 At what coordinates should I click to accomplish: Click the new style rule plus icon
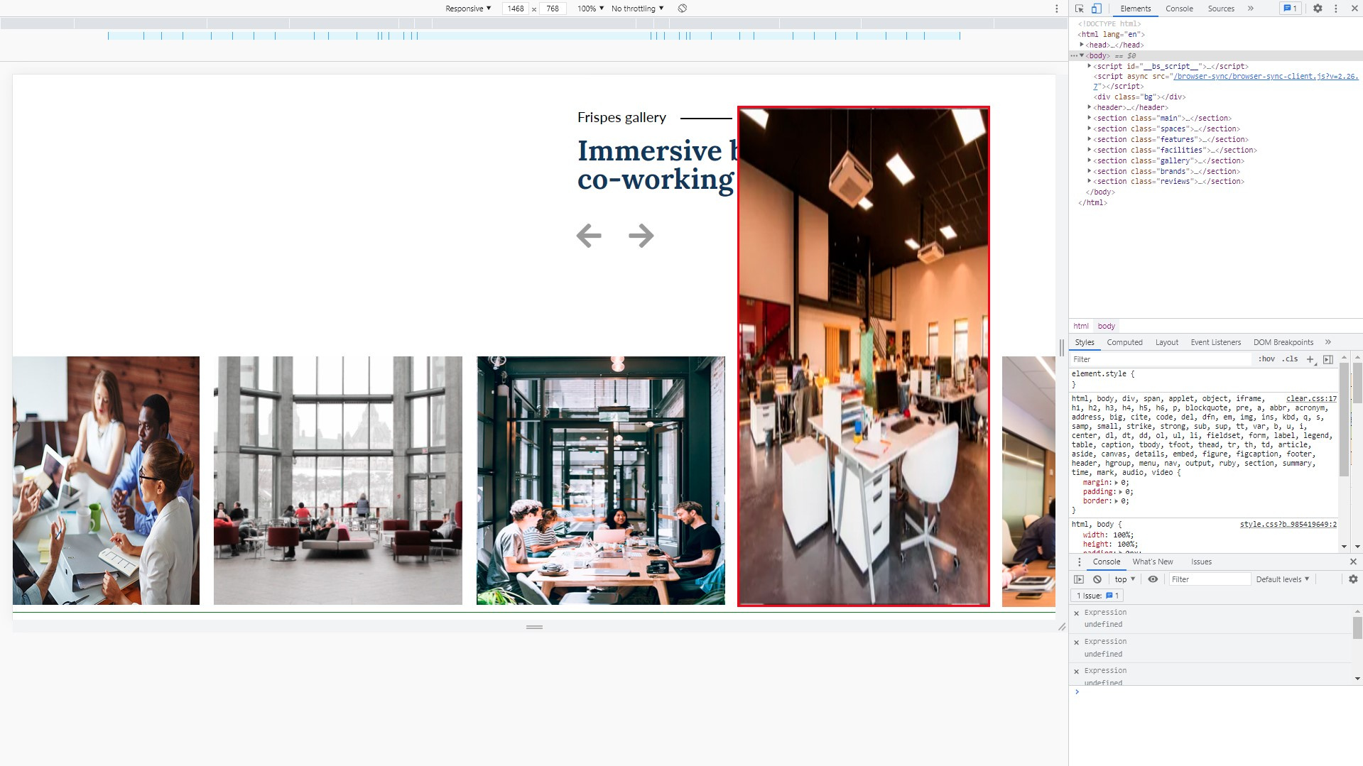point(1310,359)
